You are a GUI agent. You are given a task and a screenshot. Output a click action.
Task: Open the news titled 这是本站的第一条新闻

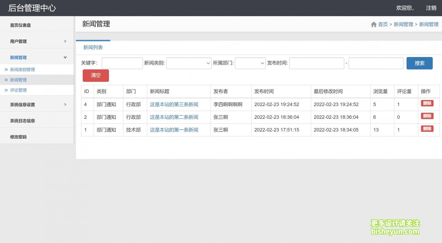(x=174, y=130)
